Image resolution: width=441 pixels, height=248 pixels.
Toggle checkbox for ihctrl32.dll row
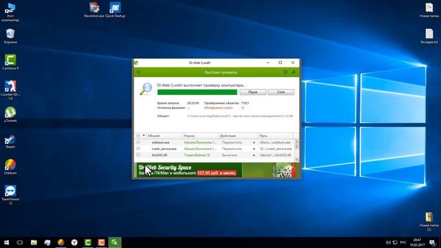tap(138, 155)
